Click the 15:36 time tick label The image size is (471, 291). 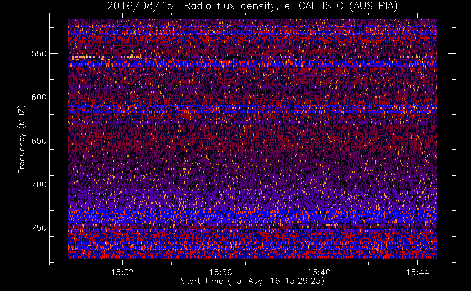221,272
